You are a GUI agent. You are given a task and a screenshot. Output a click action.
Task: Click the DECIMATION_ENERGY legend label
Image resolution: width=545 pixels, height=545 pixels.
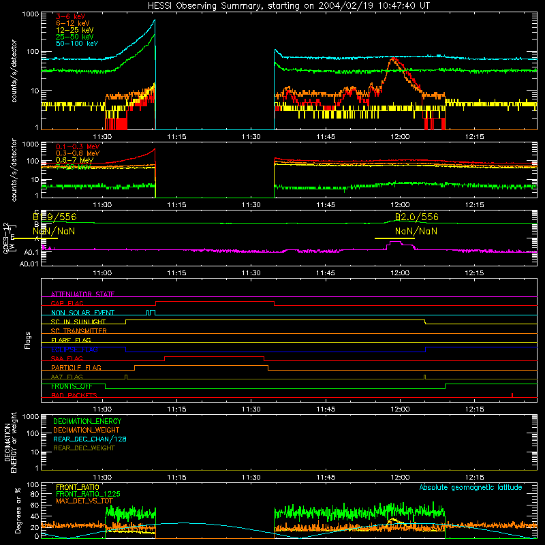tap(87, 421)
